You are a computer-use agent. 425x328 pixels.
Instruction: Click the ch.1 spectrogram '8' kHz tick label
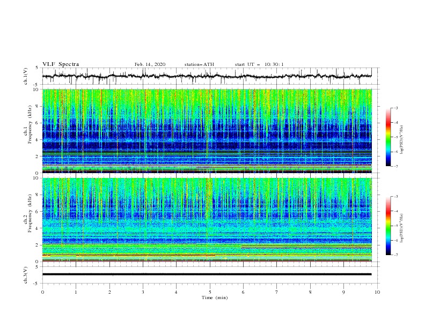[38, 106]
